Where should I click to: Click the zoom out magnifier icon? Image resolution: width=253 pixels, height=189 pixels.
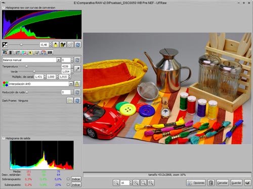[x=116, y=182]
